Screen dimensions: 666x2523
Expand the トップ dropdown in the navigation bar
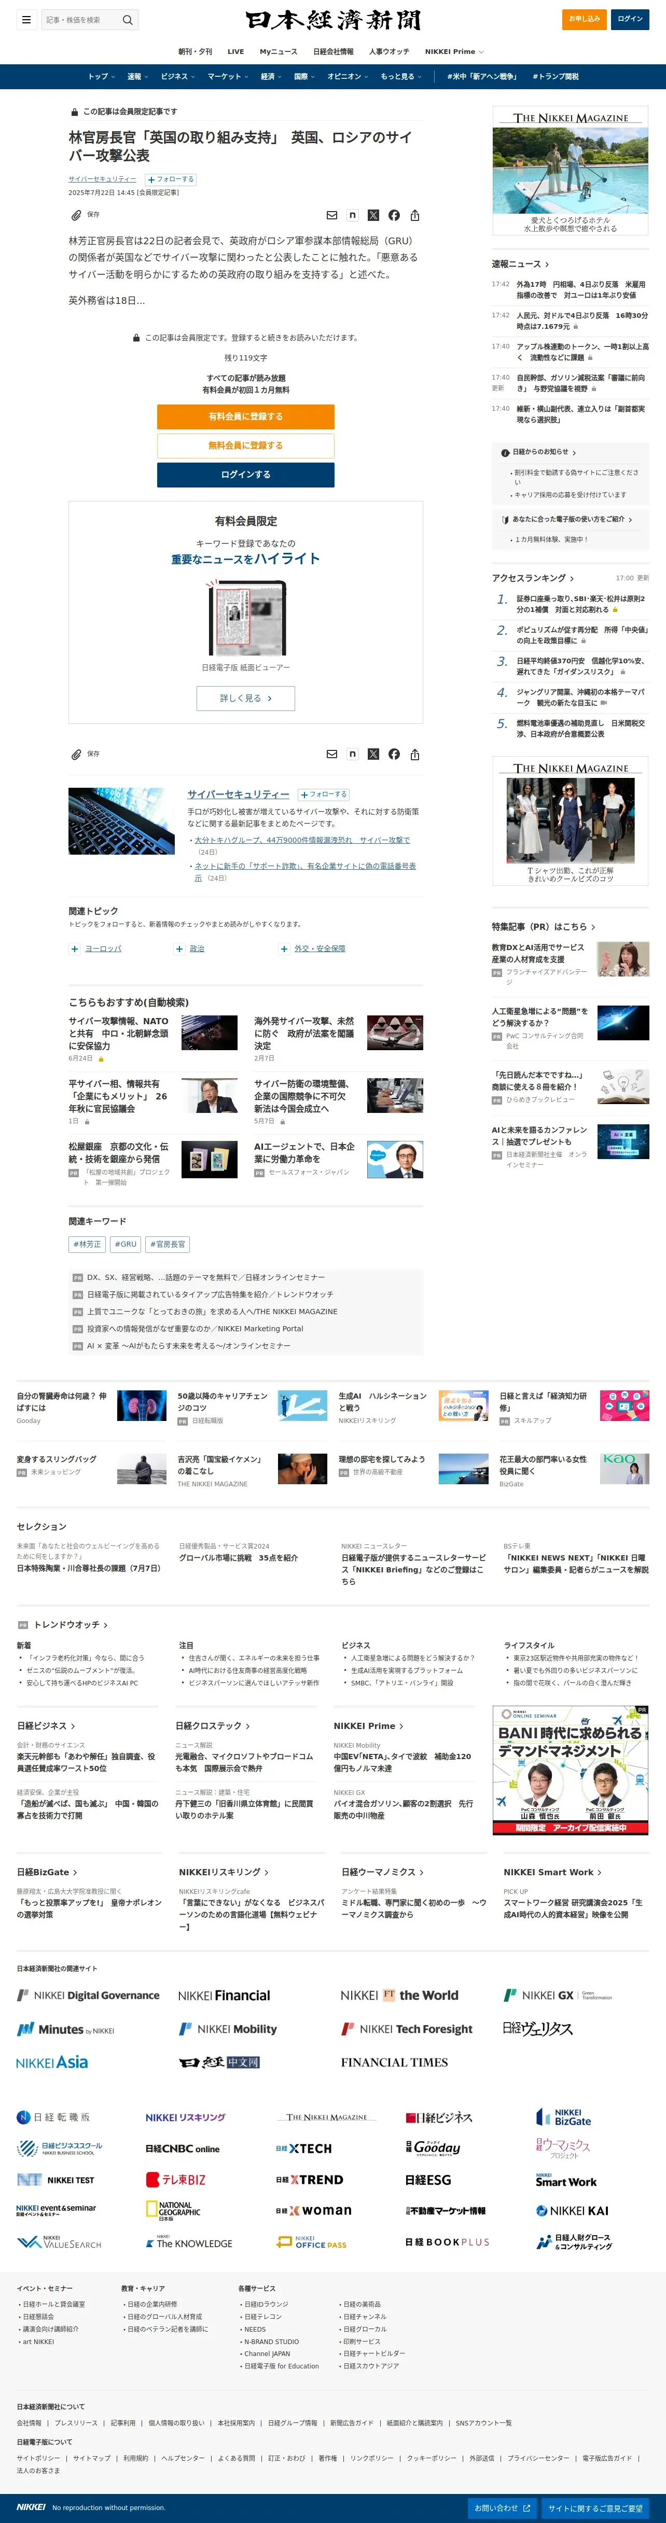tap(102, 76)
